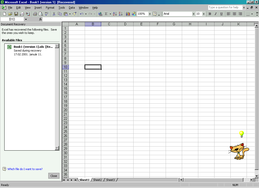Open the help question history dropdown
259x188 pixels.
pyautogui.click(x=244, y=7)
